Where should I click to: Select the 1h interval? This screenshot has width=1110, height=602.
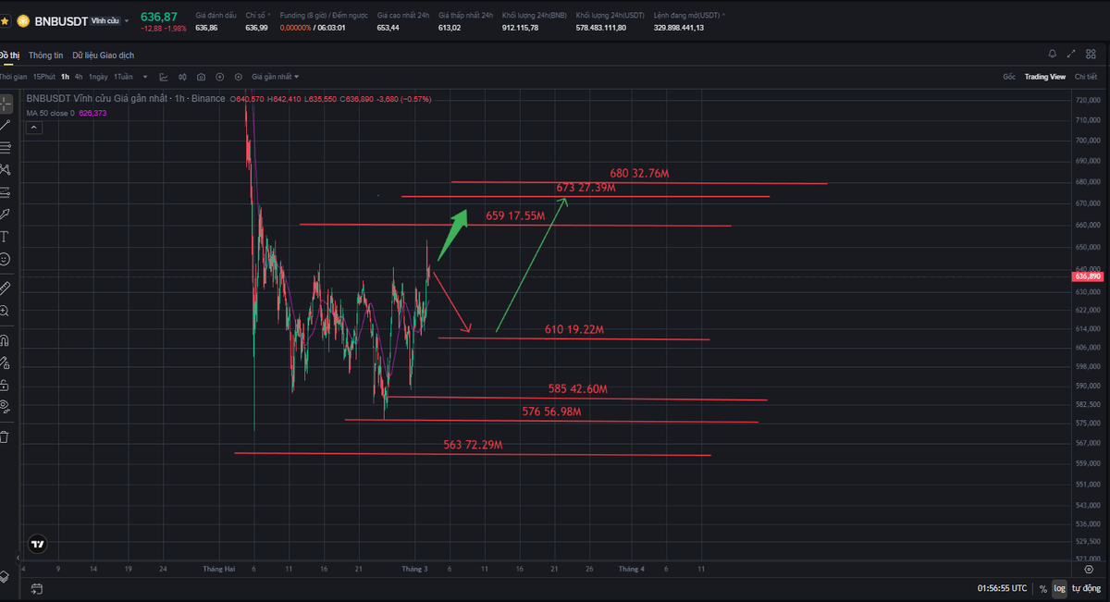66,77
